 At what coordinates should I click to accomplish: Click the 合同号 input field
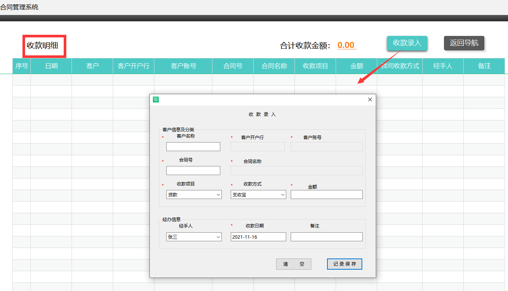pyautogui.click(x=193, y=170)
